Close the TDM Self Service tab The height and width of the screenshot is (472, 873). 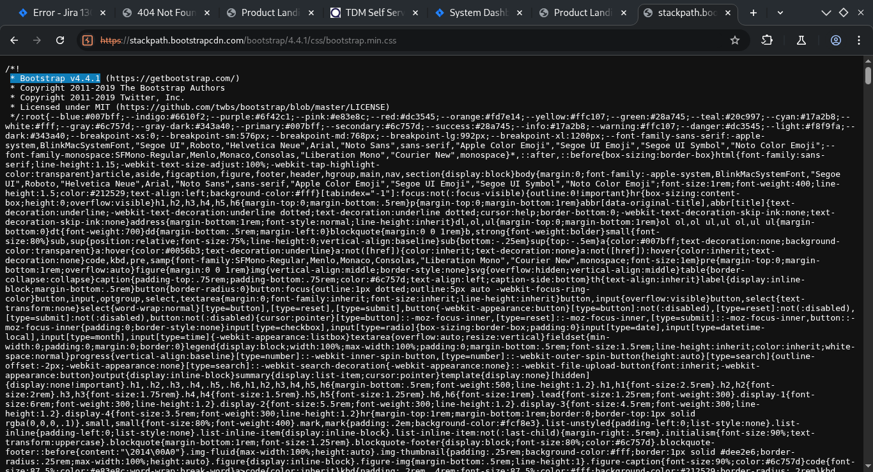pos(415,13)
